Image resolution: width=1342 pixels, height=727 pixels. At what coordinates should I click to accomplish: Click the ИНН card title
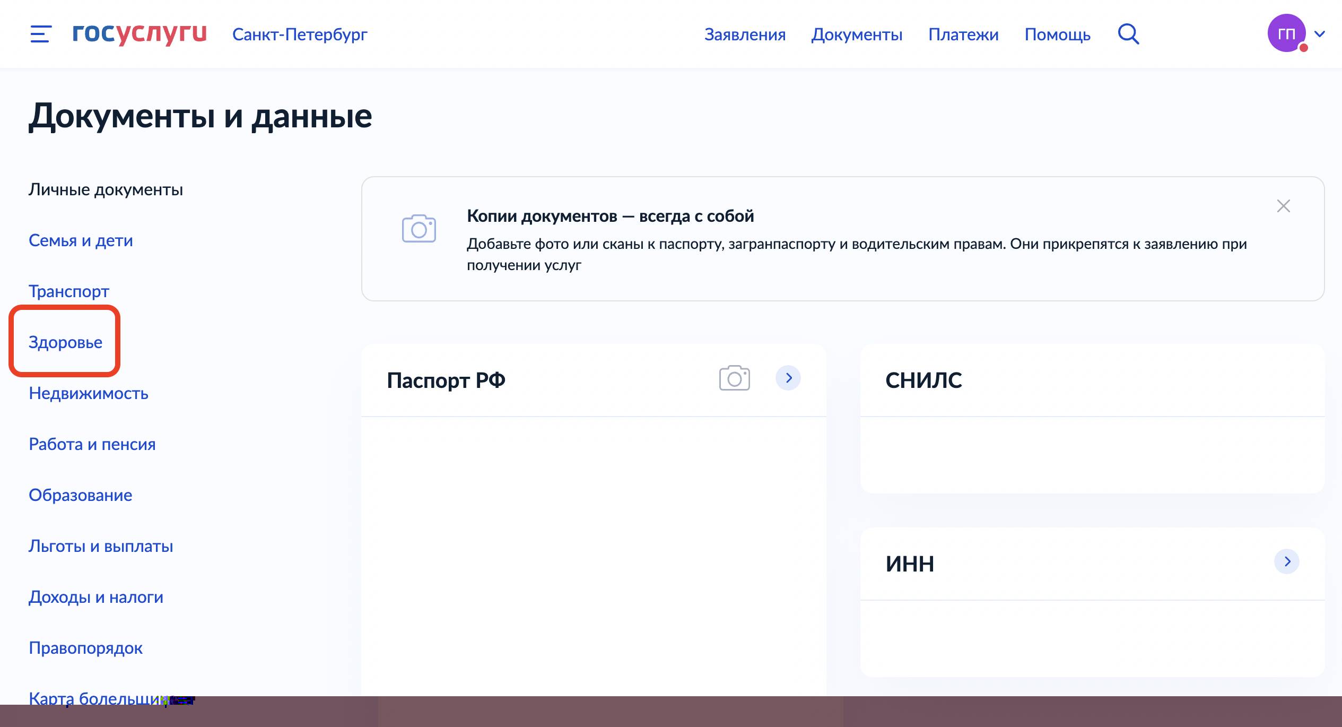pos(910,564)
